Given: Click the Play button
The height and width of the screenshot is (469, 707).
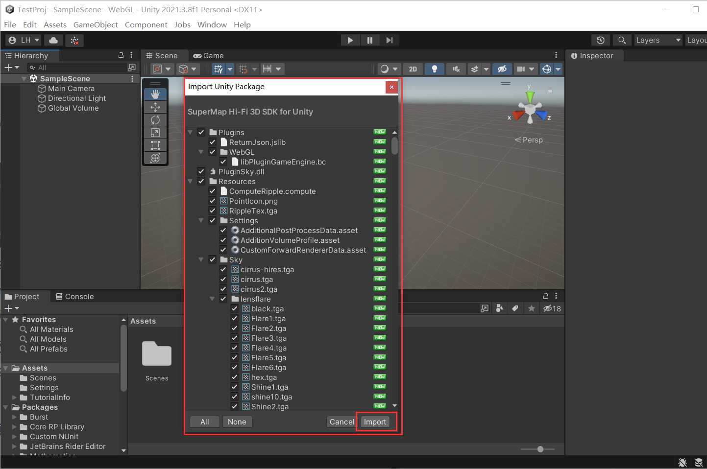Looking at the screenshot, I should coord(350,40).
